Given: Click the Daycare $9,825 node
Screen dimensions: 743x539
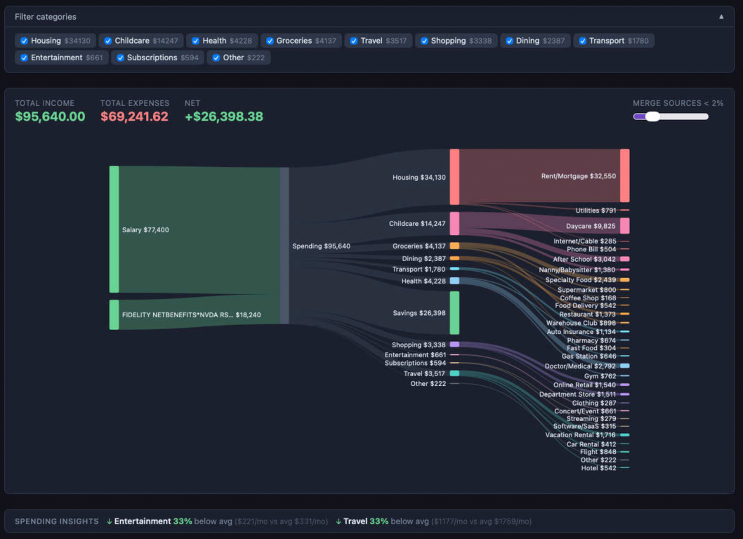Looking at the screenshot, I should point(625,226).
